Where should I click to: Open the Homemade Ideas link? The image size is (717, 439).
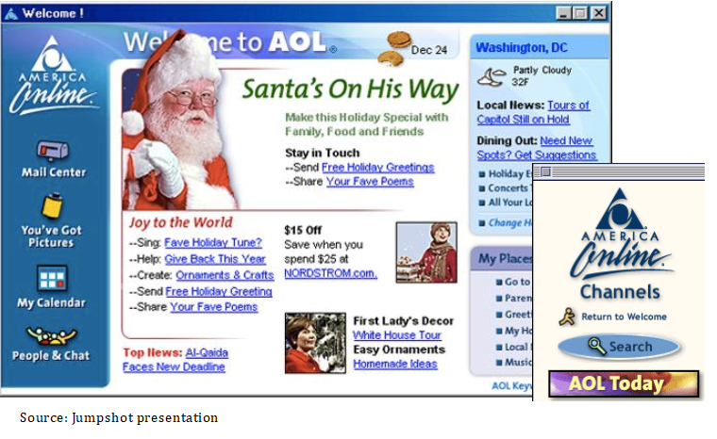coord(395,364)
